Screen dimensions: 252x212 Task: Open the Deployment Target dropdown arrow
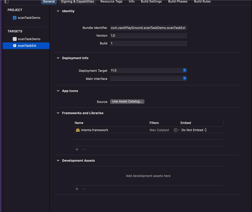[185, 70]
